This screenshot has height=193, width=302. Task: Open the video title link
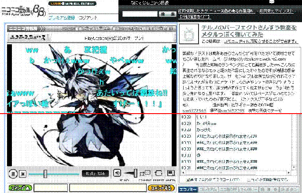click(249, 31)
